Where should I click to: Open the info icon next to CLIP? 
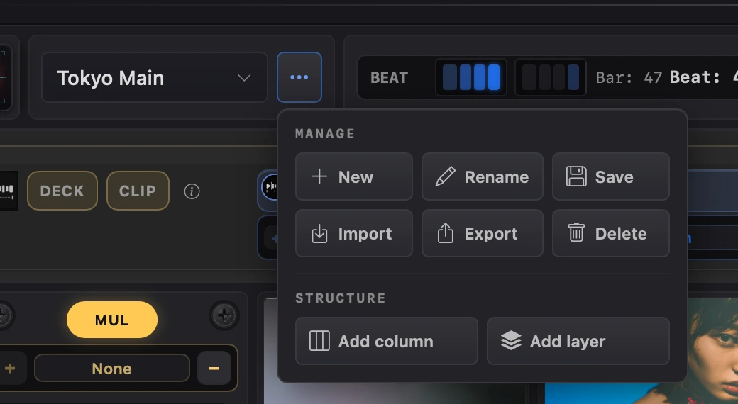pos(192,191)
